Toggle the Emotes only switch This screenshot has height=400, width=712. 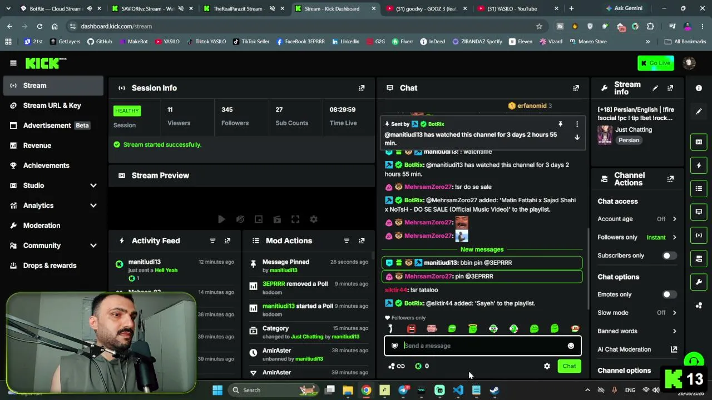(x=669, y=294)
